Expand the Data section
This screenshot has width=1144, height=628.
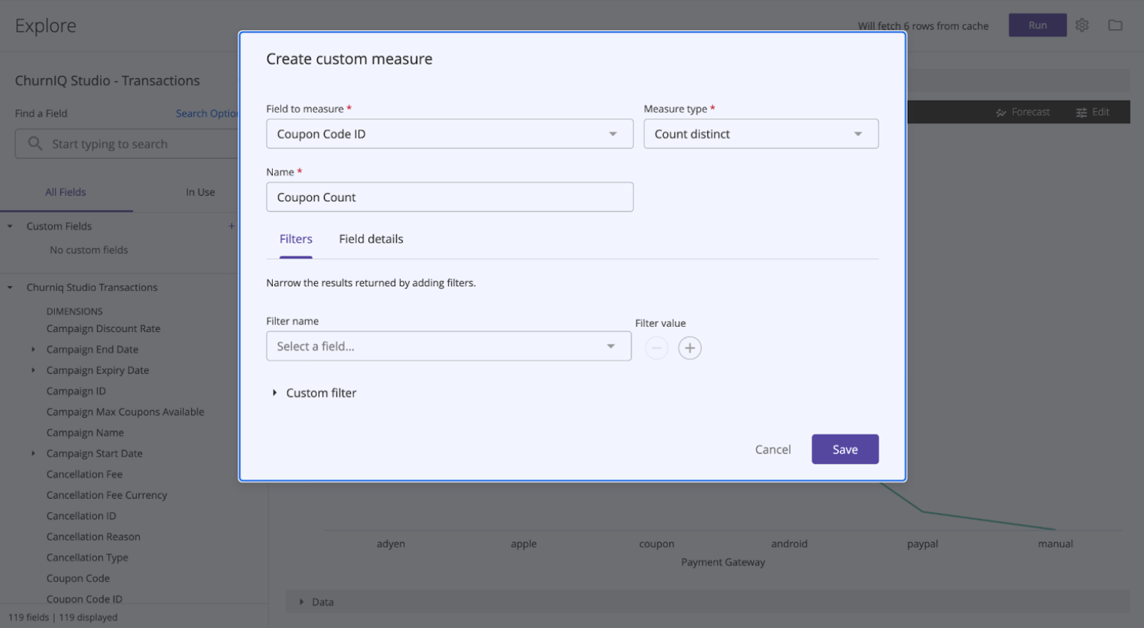301,602
